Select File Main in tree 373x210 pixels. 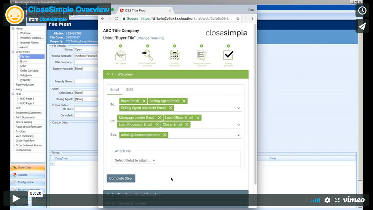(25, 57)
